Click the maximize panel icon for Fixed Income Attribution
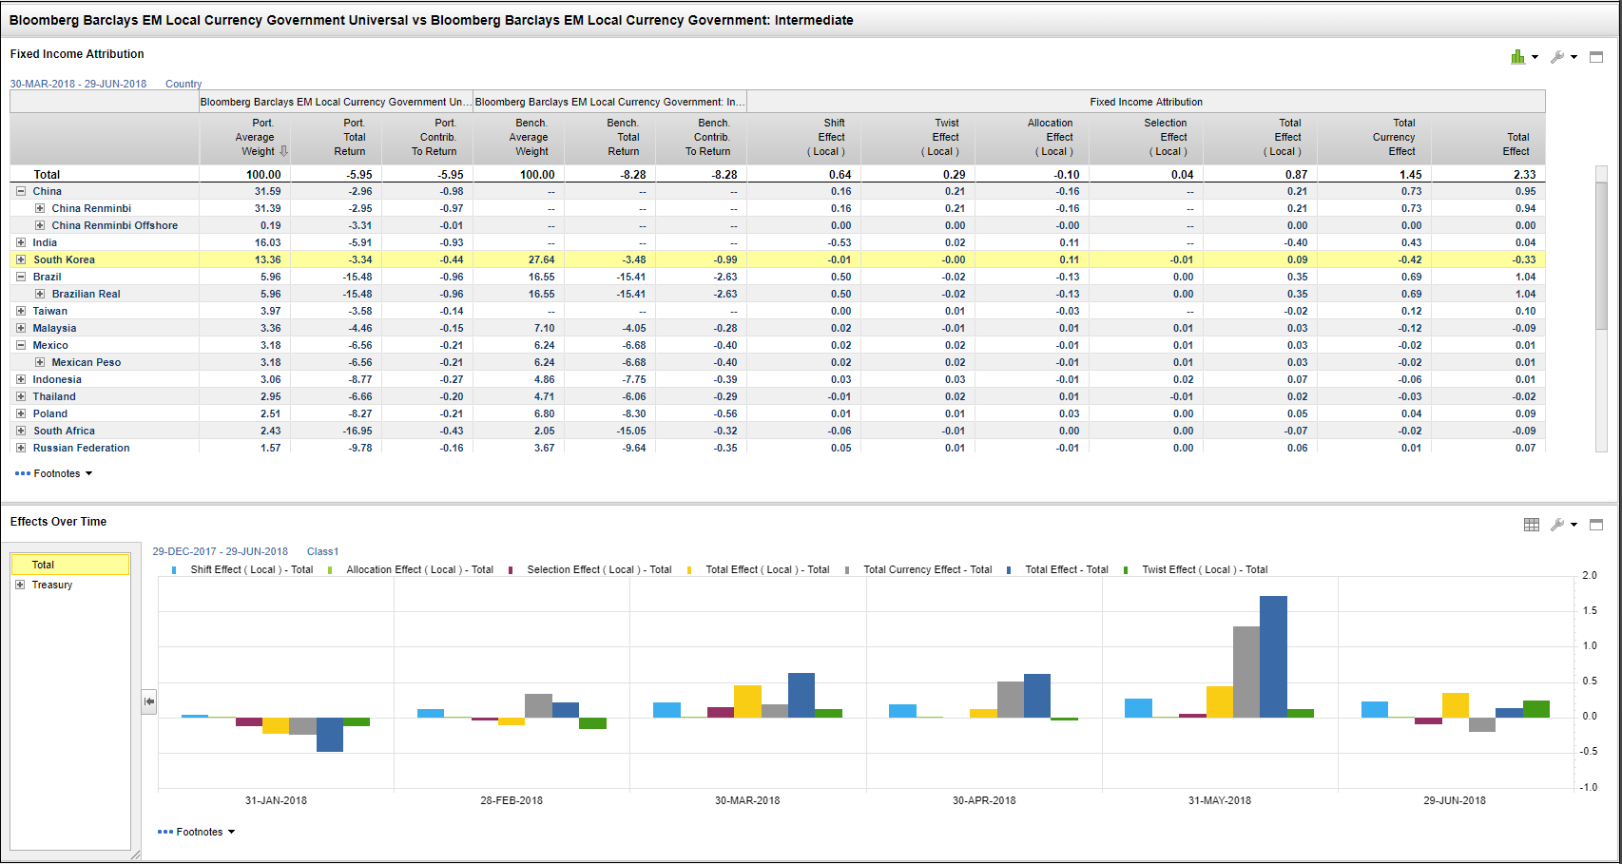The height and width of the screenshot is (864, 1622). [1596, 56]
